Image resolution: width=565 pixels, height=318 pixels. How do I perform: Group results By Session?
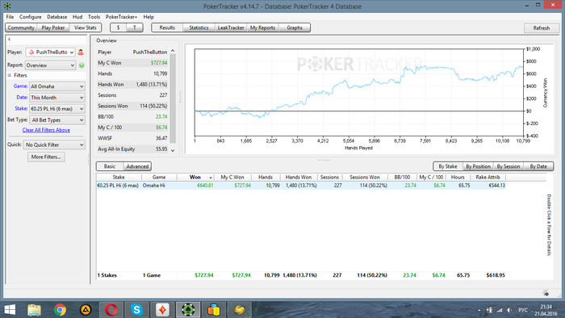click(508, 166)
